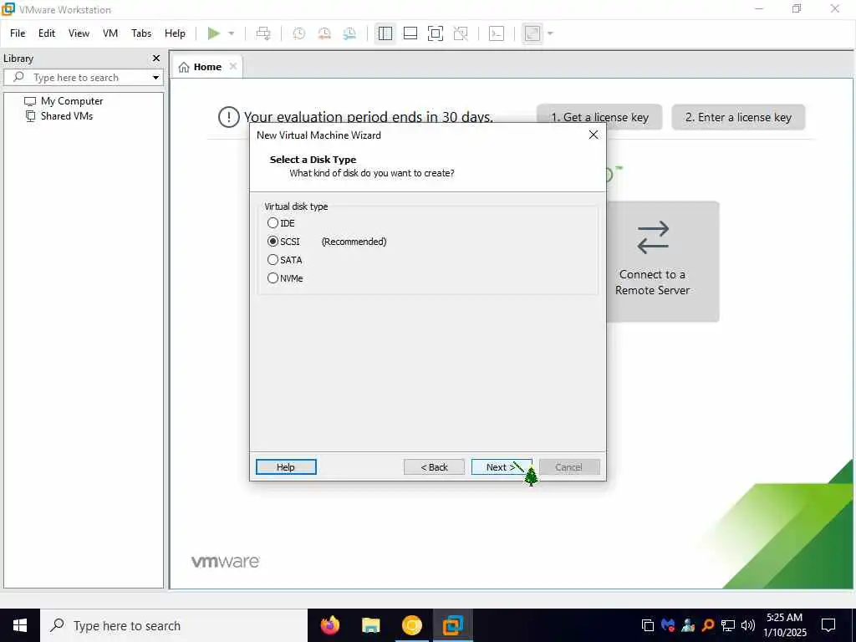
Task: Click the stretch guest display icon
Action: 532,33
